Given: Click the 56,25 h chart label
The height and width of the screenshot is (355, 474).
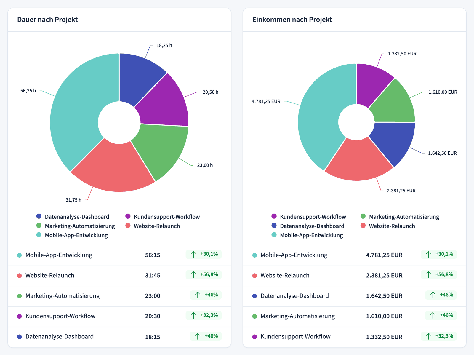Looking at the screenshot, I should 28,91.
